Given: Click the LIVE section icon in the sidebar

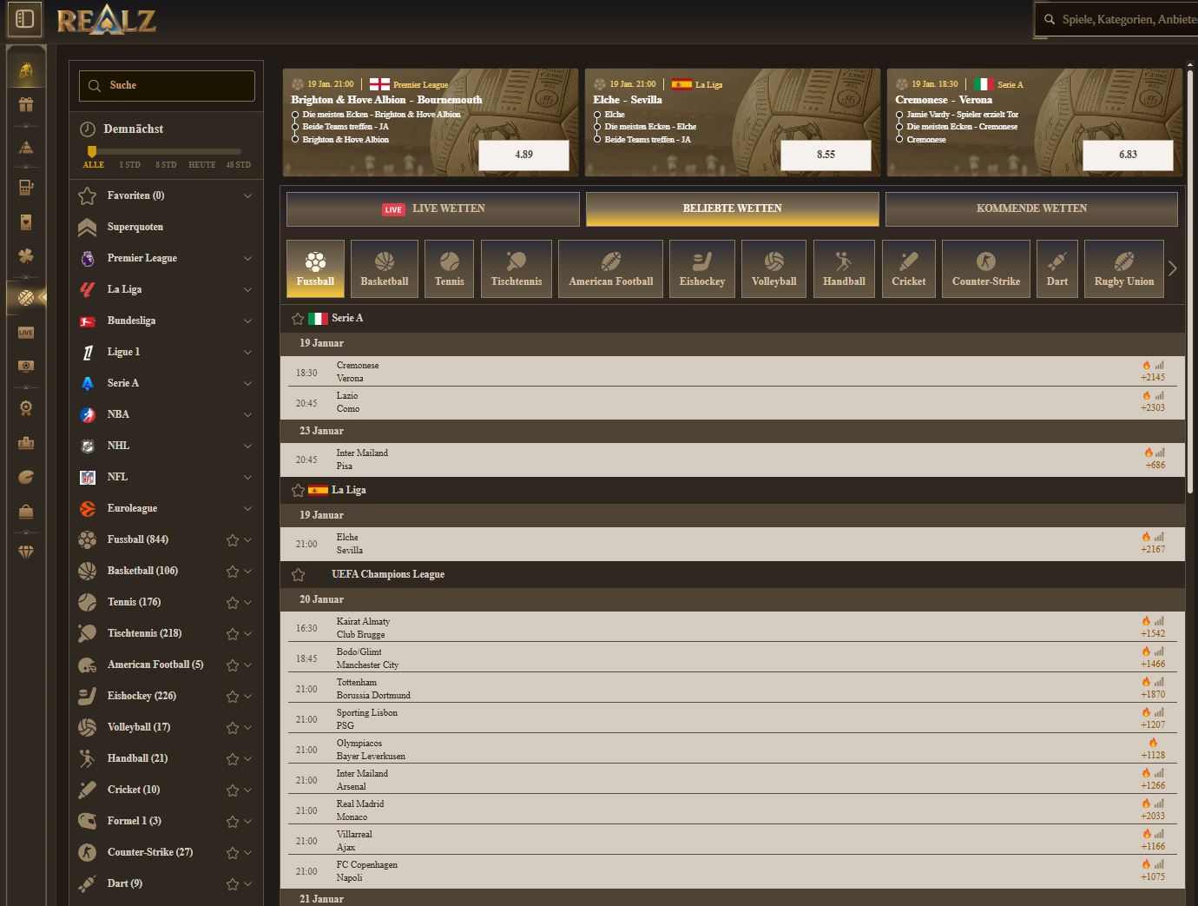Looking at the screenshot, I should point(26,332).
